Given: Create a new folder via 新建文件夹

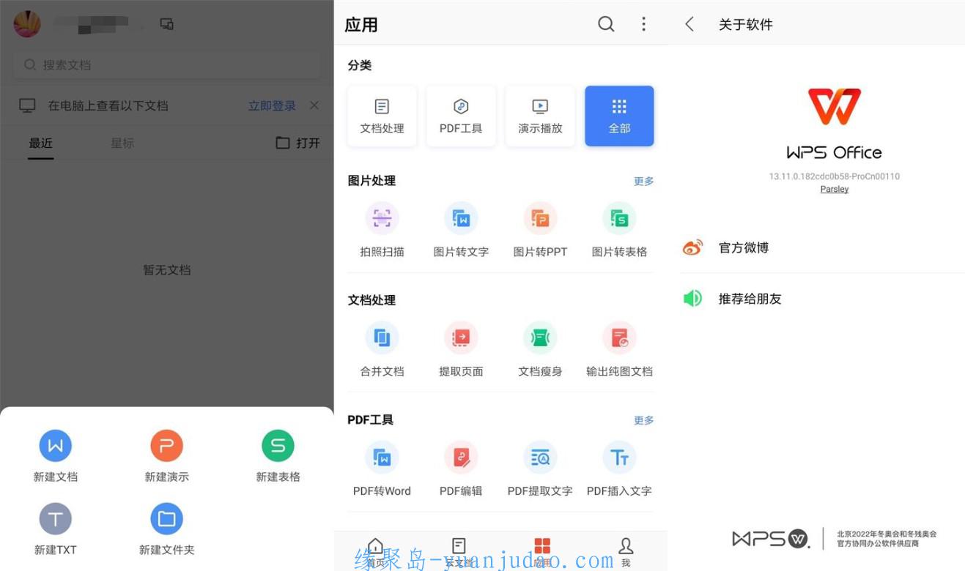Looking at the screenshot, I should [166, 519].
